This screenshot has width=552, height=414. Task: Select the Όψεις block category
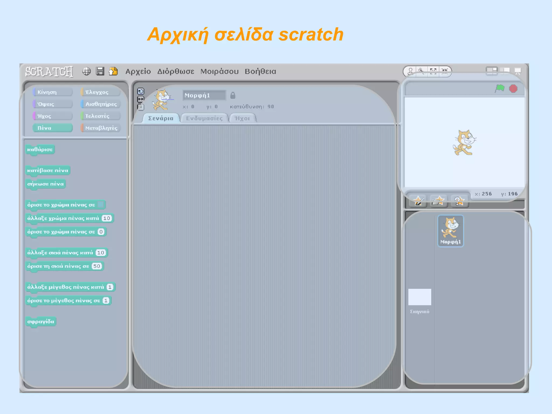pyautogui.click(x=53, y=104)
